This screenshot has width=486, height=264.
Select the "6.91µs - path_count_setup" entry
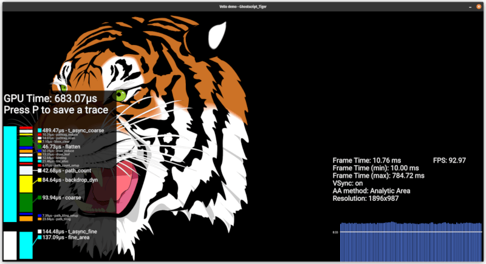tap(60, 166)
